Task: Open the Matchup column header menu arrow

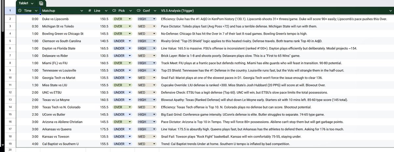Action: (x=82, y=10)
